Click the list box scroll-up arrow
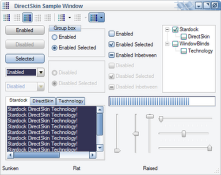The image size is (221, 175). point(100,110)
